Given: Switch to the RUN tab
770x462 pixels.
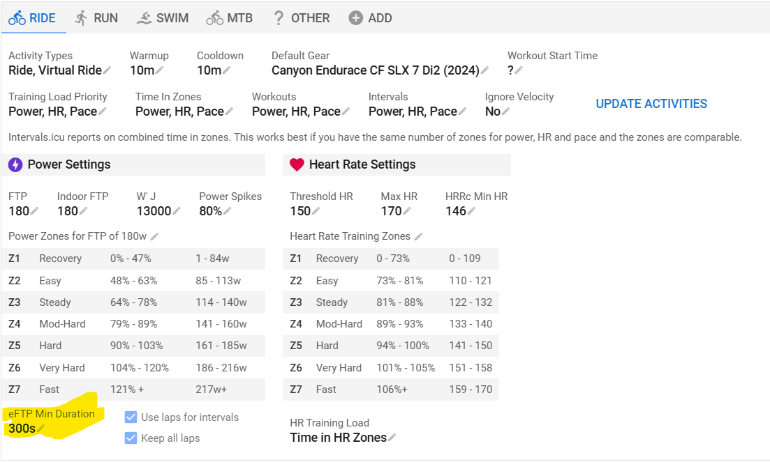Looking at the screenshot, I should [x=96, y=18].
